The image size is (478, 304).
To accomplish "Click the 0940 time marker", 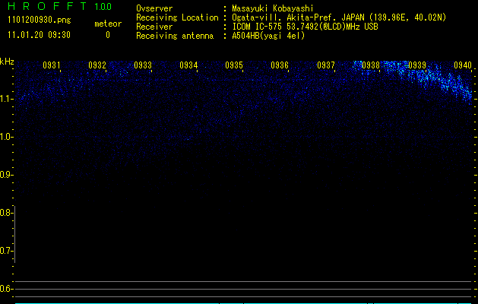I will pos(463,65).
